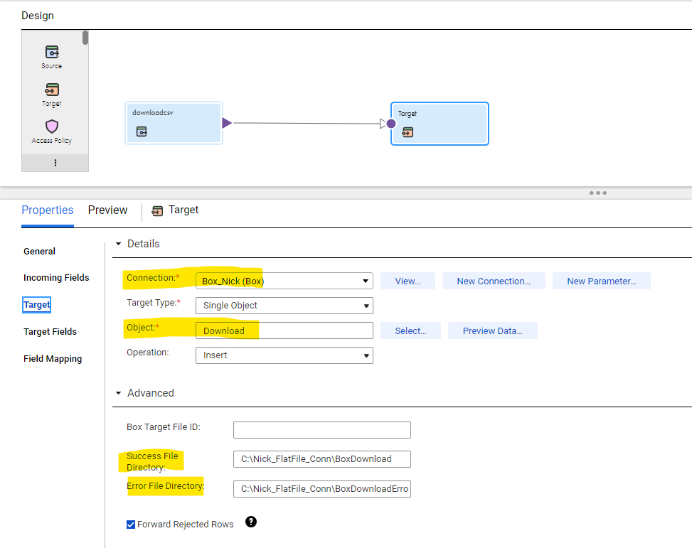
Task: Click the Box Target File ID field
Action: coord(321,430)
